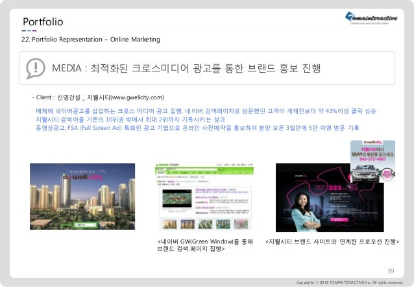Viewport: 414px width, 287px height.
Task: Click the 2012 TOMAINTERACTIVE copyright notice
Action: coord(350,282)
